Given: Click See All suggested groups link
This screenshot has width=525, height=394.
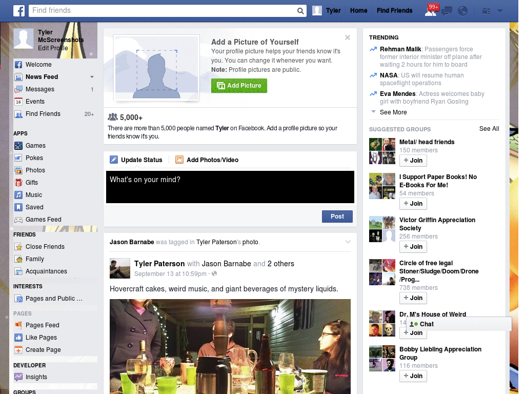Looking at the screenshot, I should [489, 129].
